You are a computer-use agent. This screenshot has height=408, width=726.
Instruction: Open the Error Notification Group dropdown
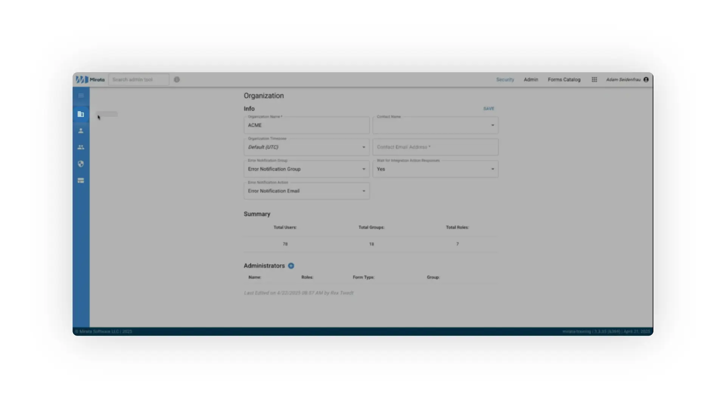pos(364,169)
